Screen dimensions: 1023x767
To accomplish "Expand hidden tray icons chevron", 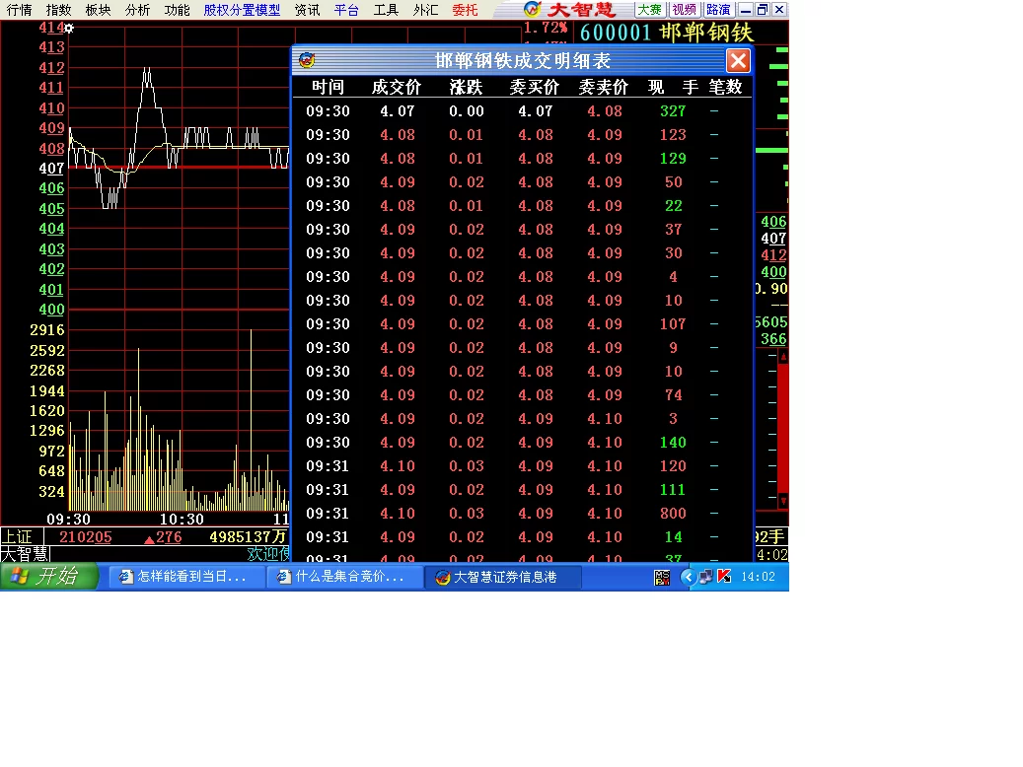I will (x=687, y=577).
